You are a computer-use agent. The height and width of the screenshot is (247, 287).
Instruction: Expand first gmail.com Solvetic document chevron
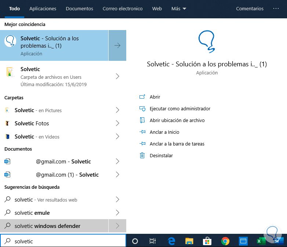pos(117,161)
